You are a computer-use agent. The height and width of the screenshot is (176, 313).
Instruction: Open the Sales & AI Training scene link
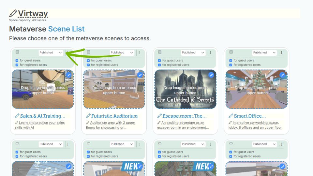coord(43,116)
